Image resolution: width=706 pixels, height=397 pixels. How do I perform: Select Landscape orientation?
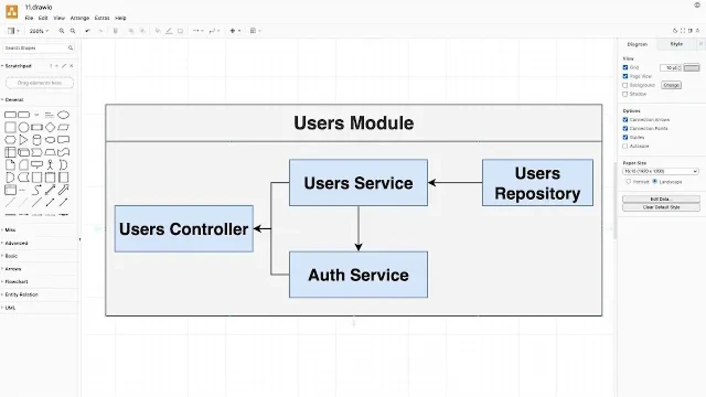click(x=655, y=181)
